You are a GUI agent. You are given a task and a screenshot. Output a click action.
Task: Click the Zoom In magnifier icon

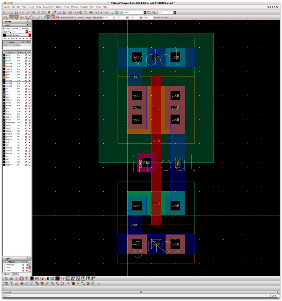[101, 13]
